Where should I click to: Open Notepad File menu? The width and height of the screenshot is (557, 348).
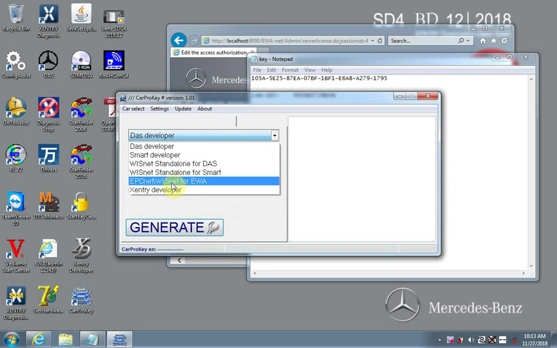coord(257,70)
